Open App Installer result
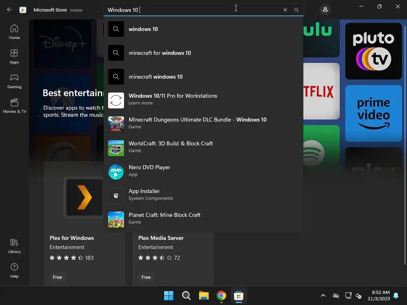Viewport: 407px width, 305px height. point(203,196)
